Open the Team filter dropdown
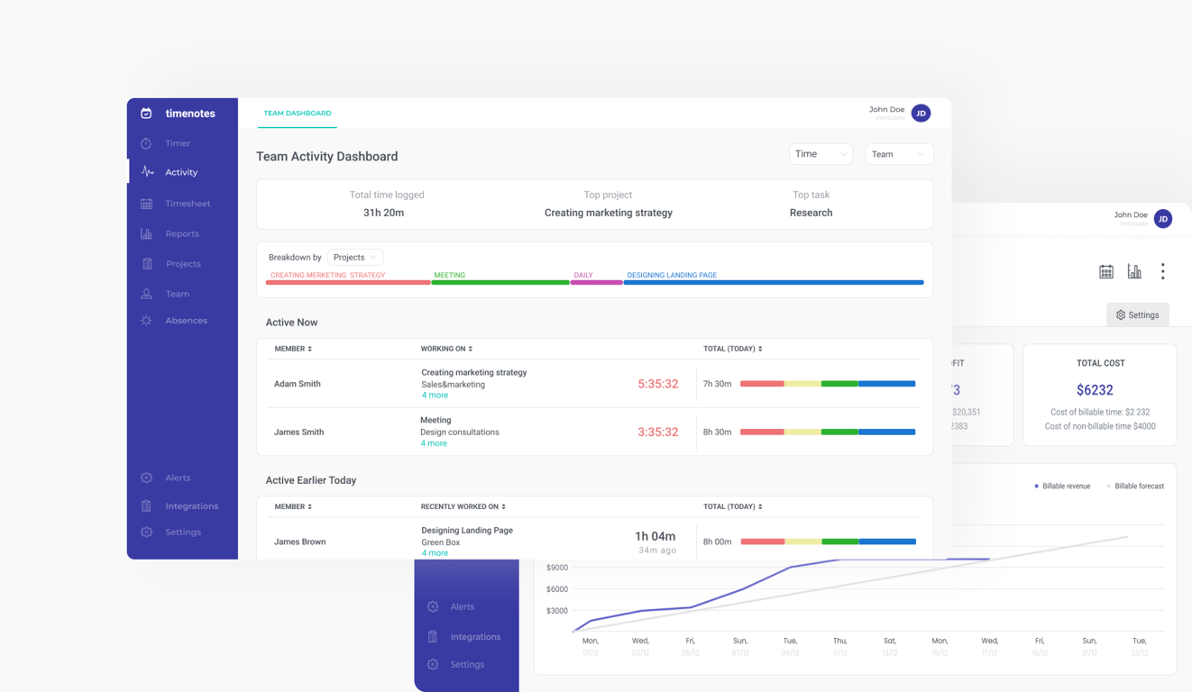This screenshot has height=692, width=1192. [899, 154]
